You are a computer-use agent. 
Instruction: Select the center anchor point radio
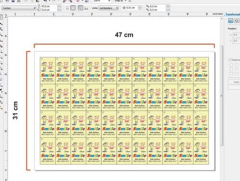(x=237, y=69)
